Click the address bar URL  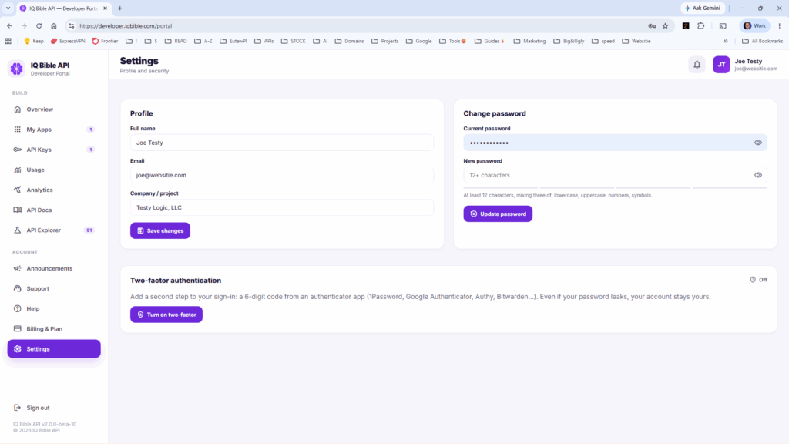pyautogui.click(x=126, y=25)
